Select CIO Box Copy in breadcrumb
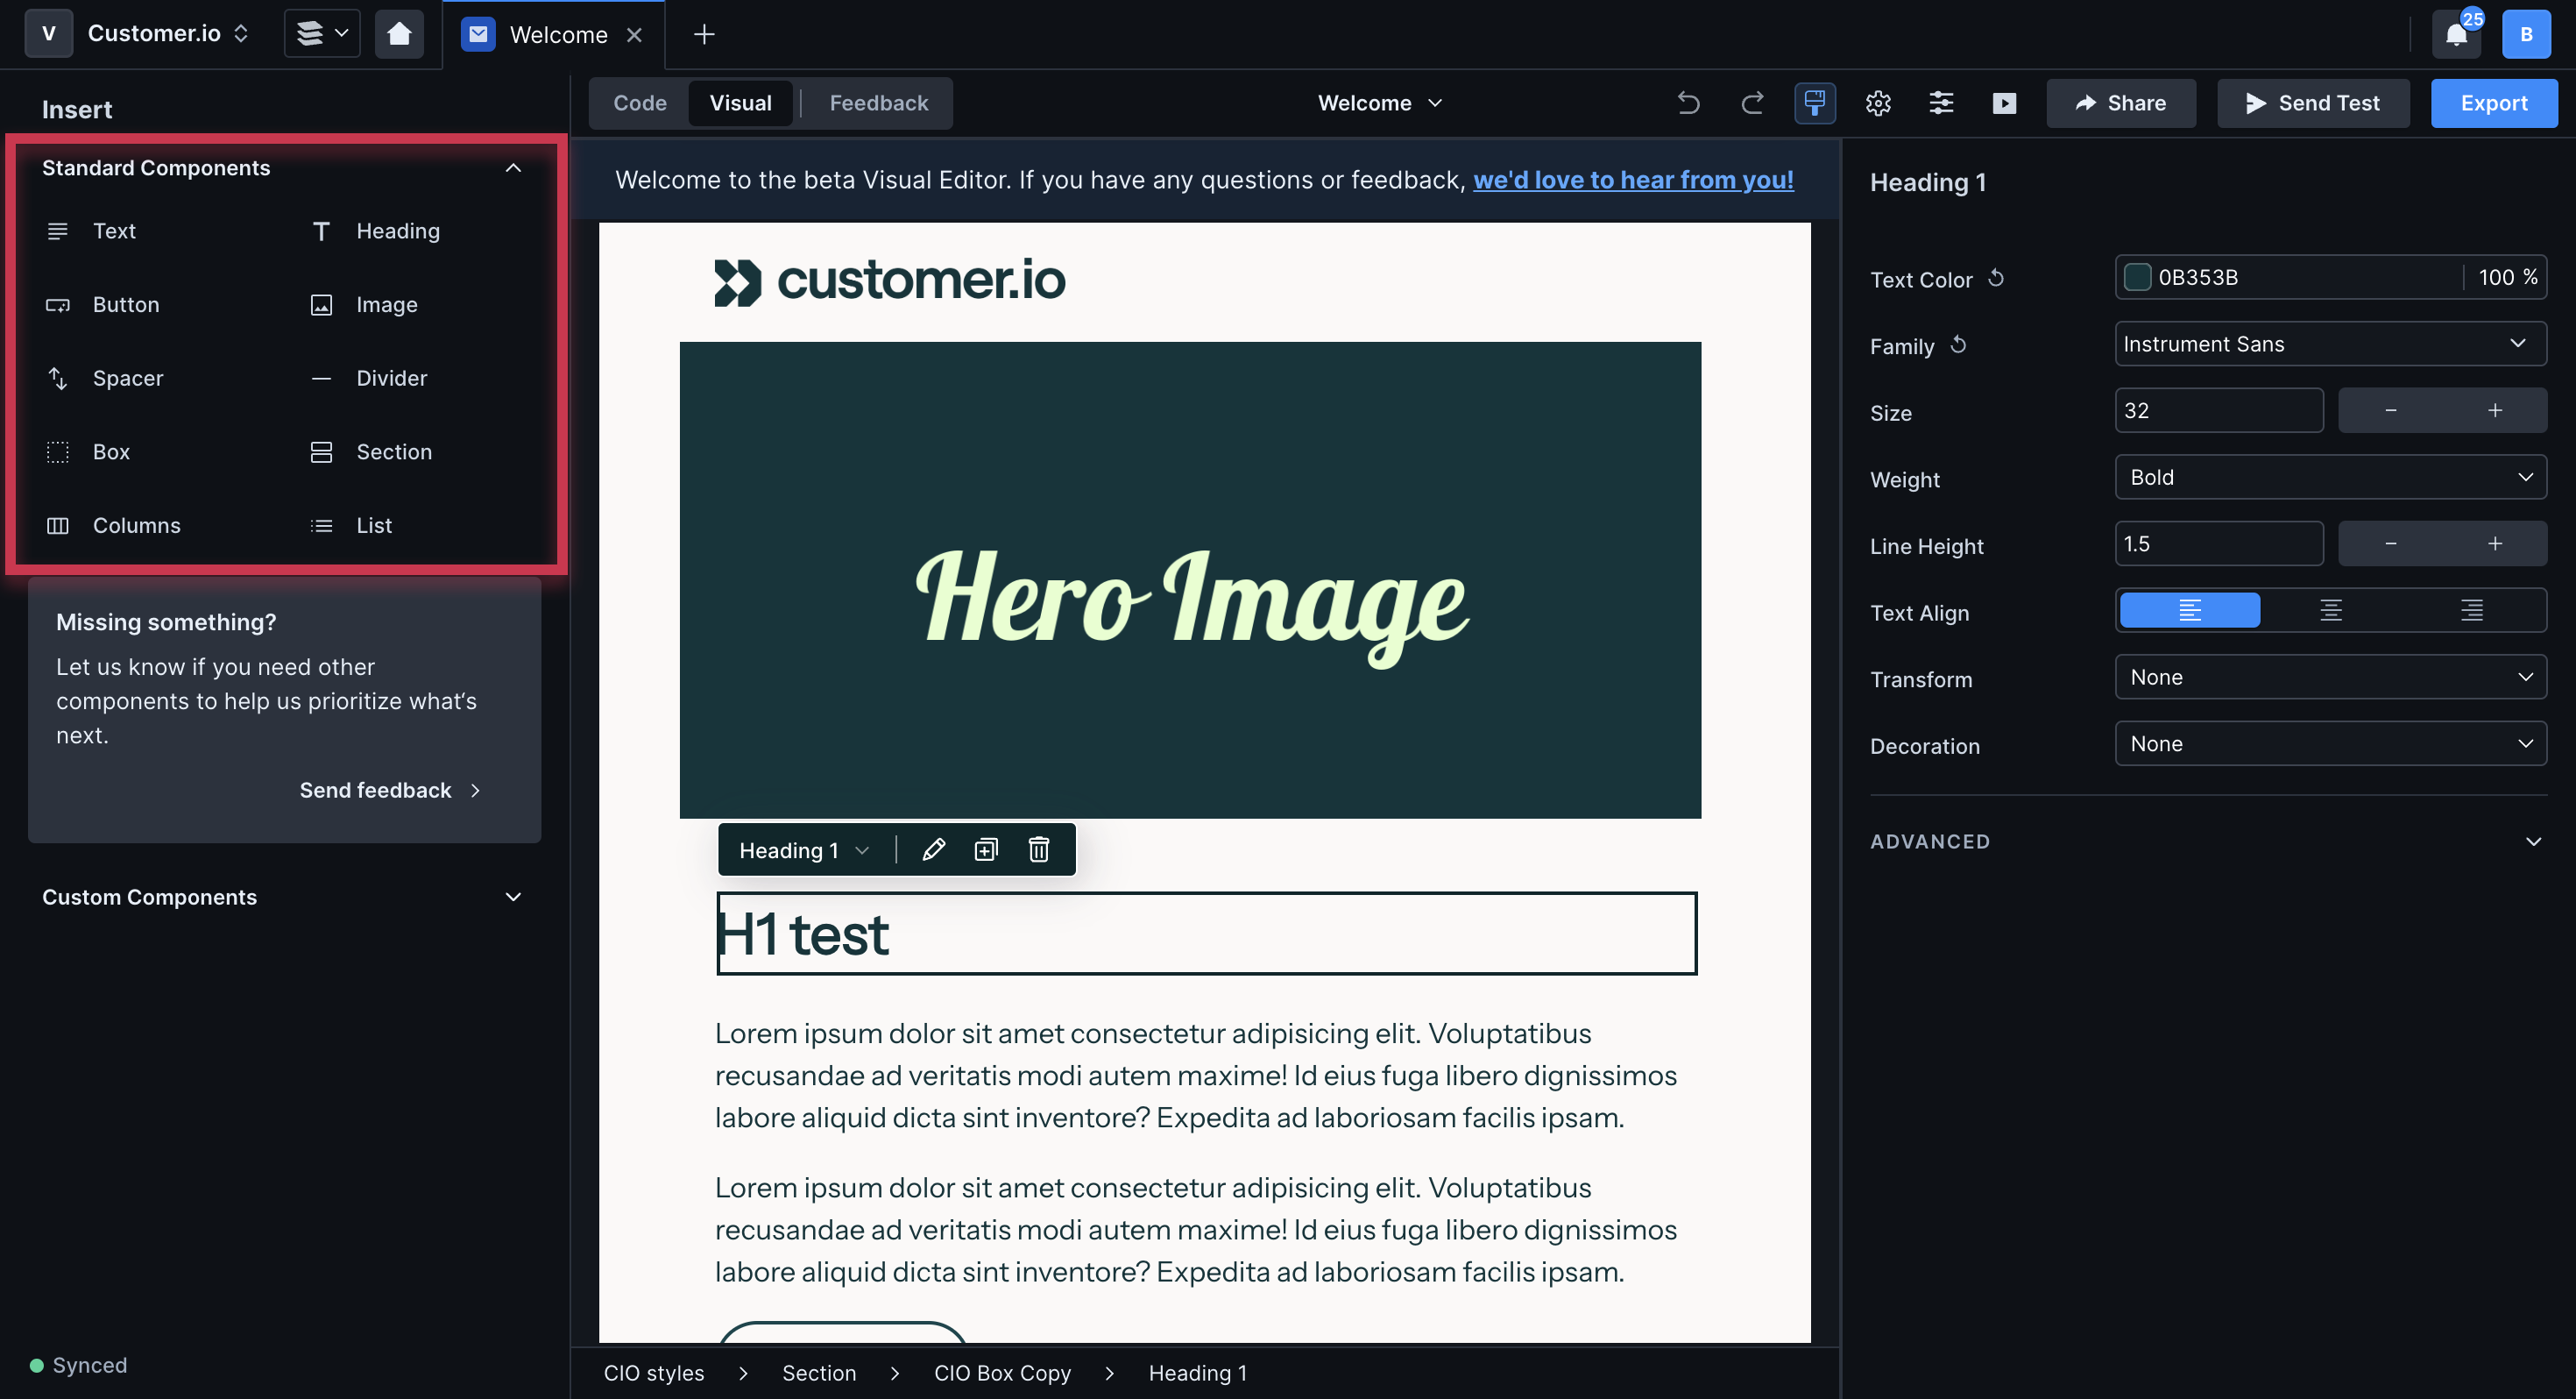Viewport: 2576px width, 1399px height. pos(1002,1374)
